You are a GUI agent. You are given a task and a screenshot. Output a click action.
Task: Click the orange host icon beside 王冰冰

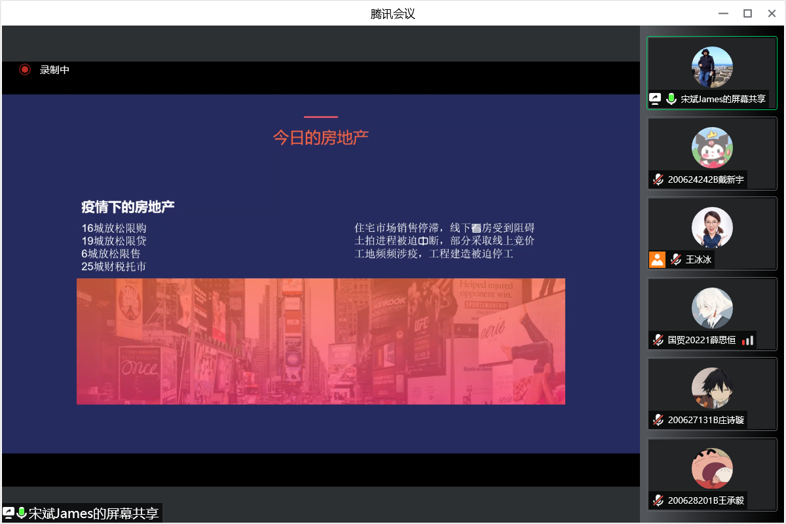click(x=657, y=259)
